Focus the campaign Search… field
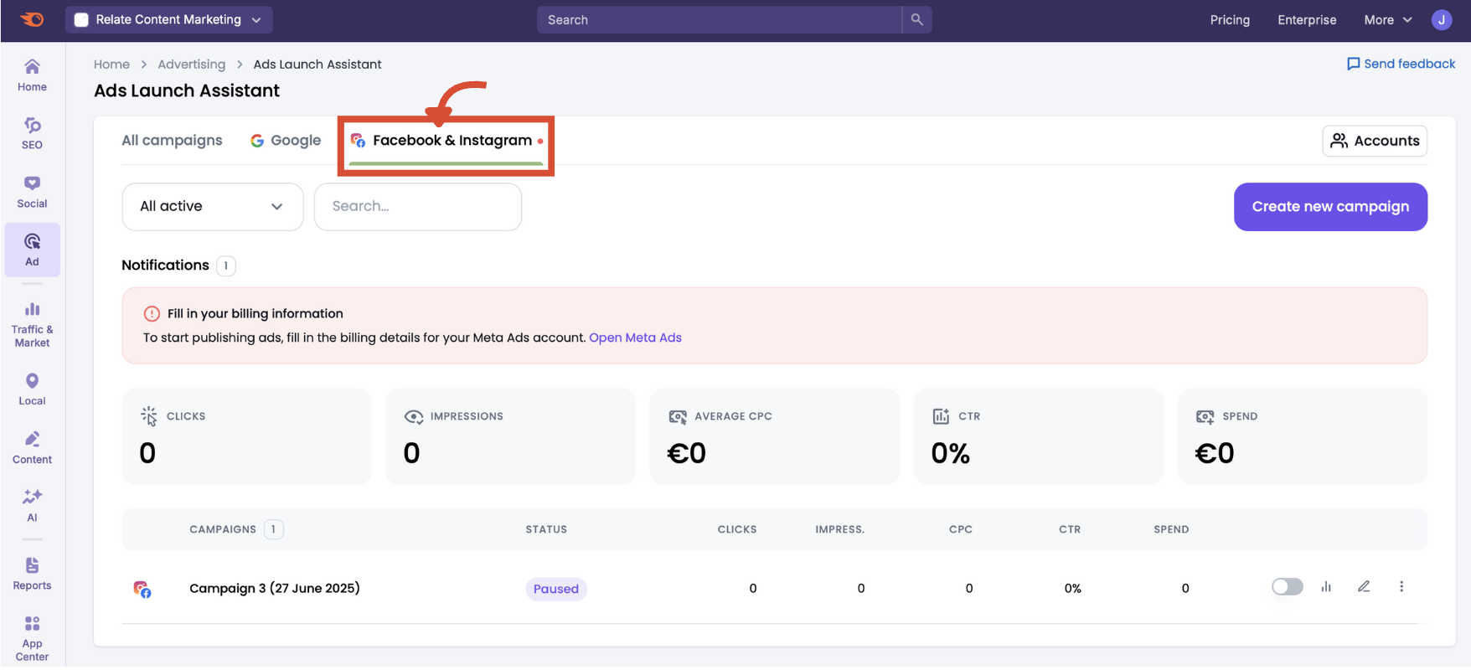Viewport: 1471px width, 670px height. [418, 207]
